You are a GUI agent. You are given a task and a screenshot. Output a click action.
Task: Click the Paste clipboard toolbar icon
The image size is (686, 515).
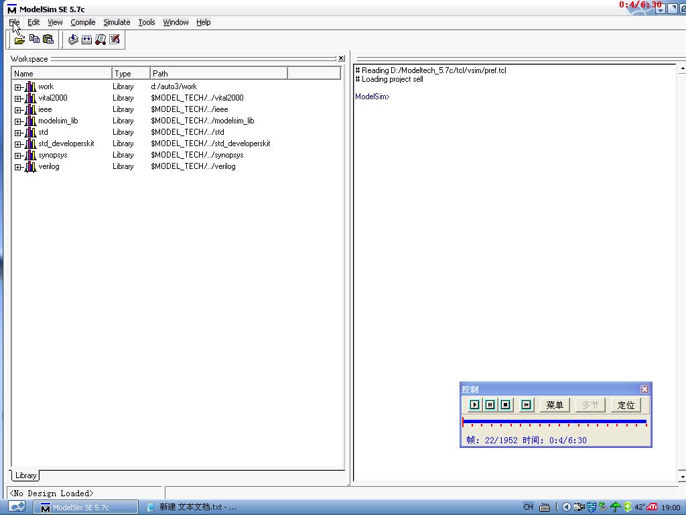coord(48,39)
